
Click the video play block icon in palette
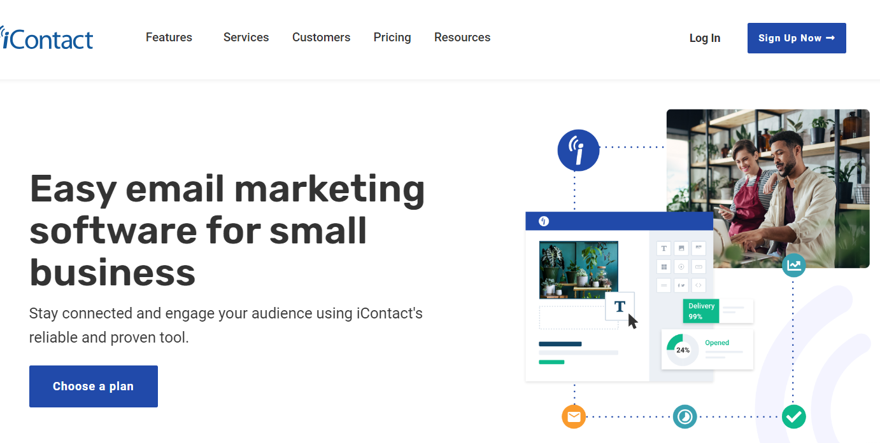(x=681, y=267)
